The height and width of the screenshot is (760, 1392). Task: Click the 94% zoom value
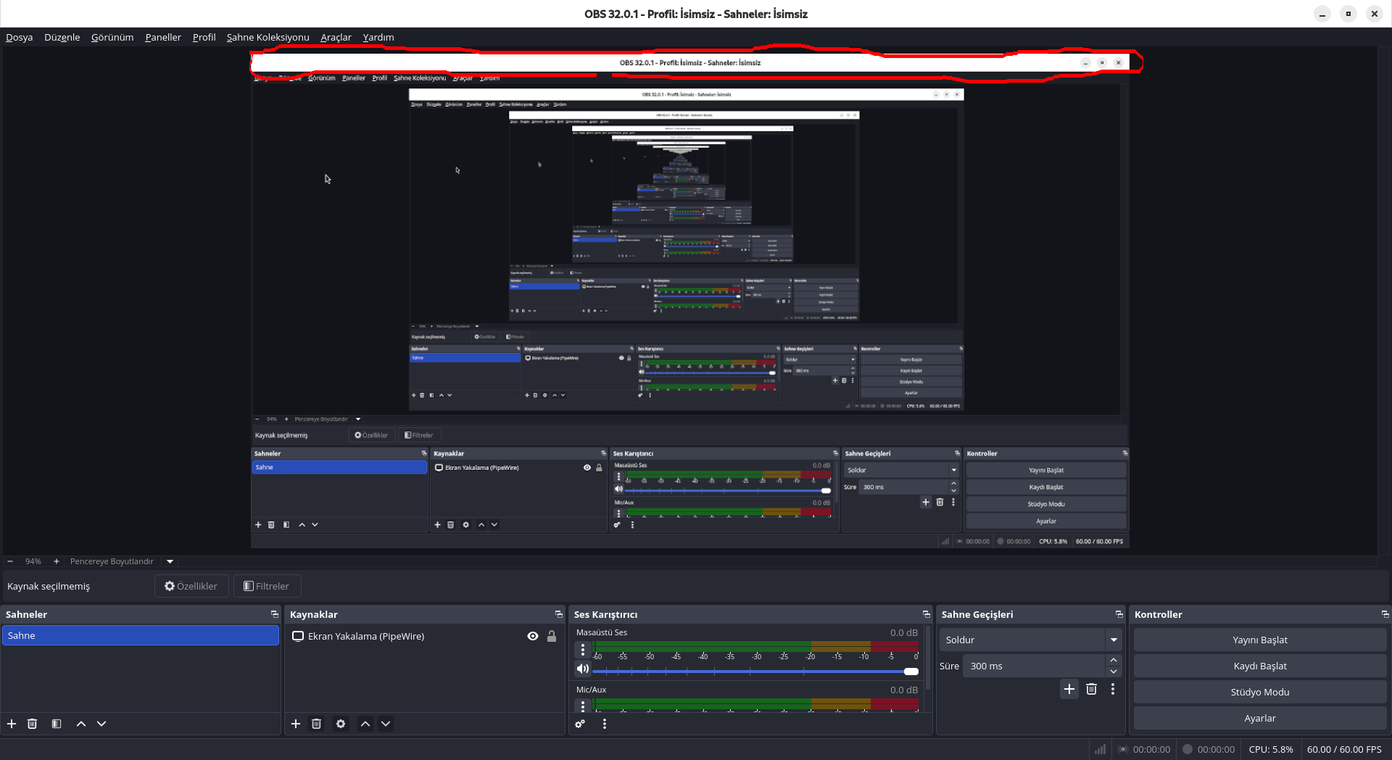pyautogui.click(x=33, y=561)
